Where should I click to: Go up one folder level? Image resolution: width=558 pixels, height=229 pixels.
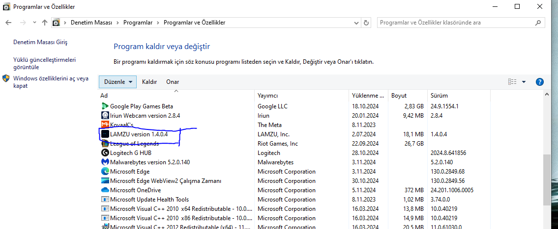(44, 23)
